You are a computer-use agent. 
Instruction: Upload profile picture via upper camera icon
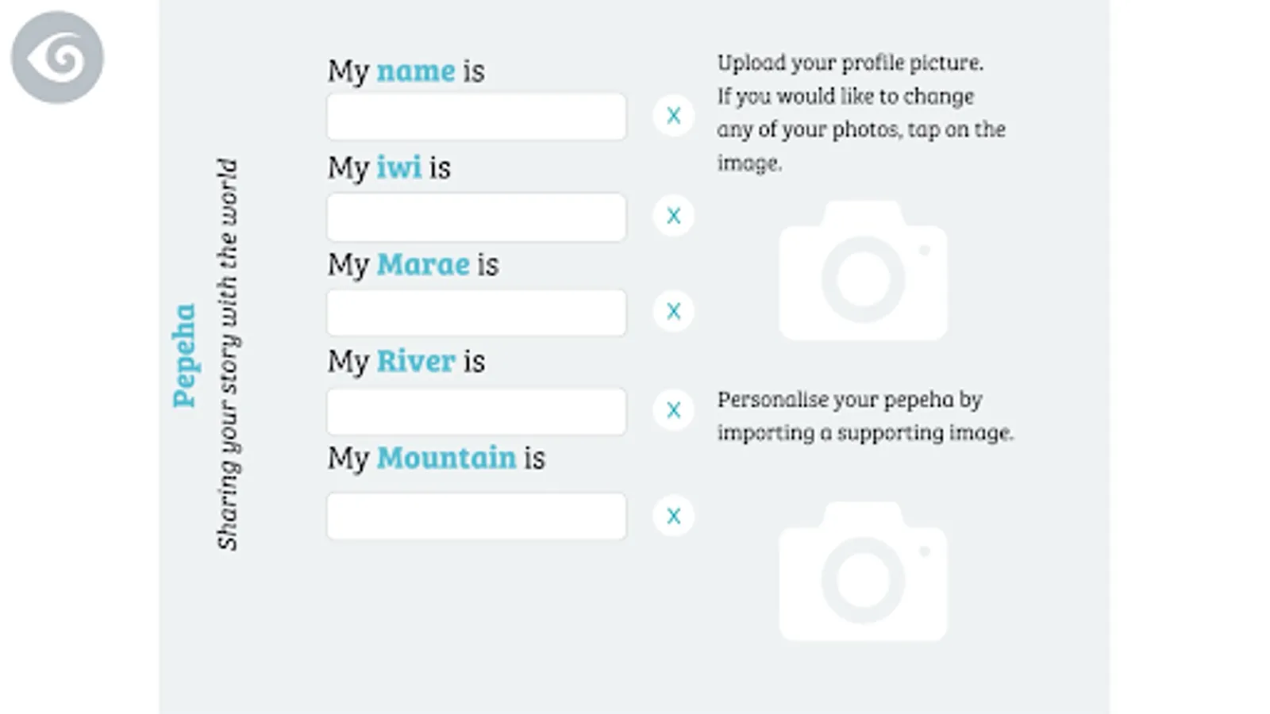(x=863, y=271)
